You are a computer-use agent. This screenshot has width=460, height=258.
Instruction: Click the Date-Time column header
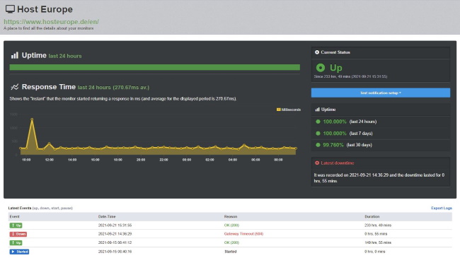(107, 217)
